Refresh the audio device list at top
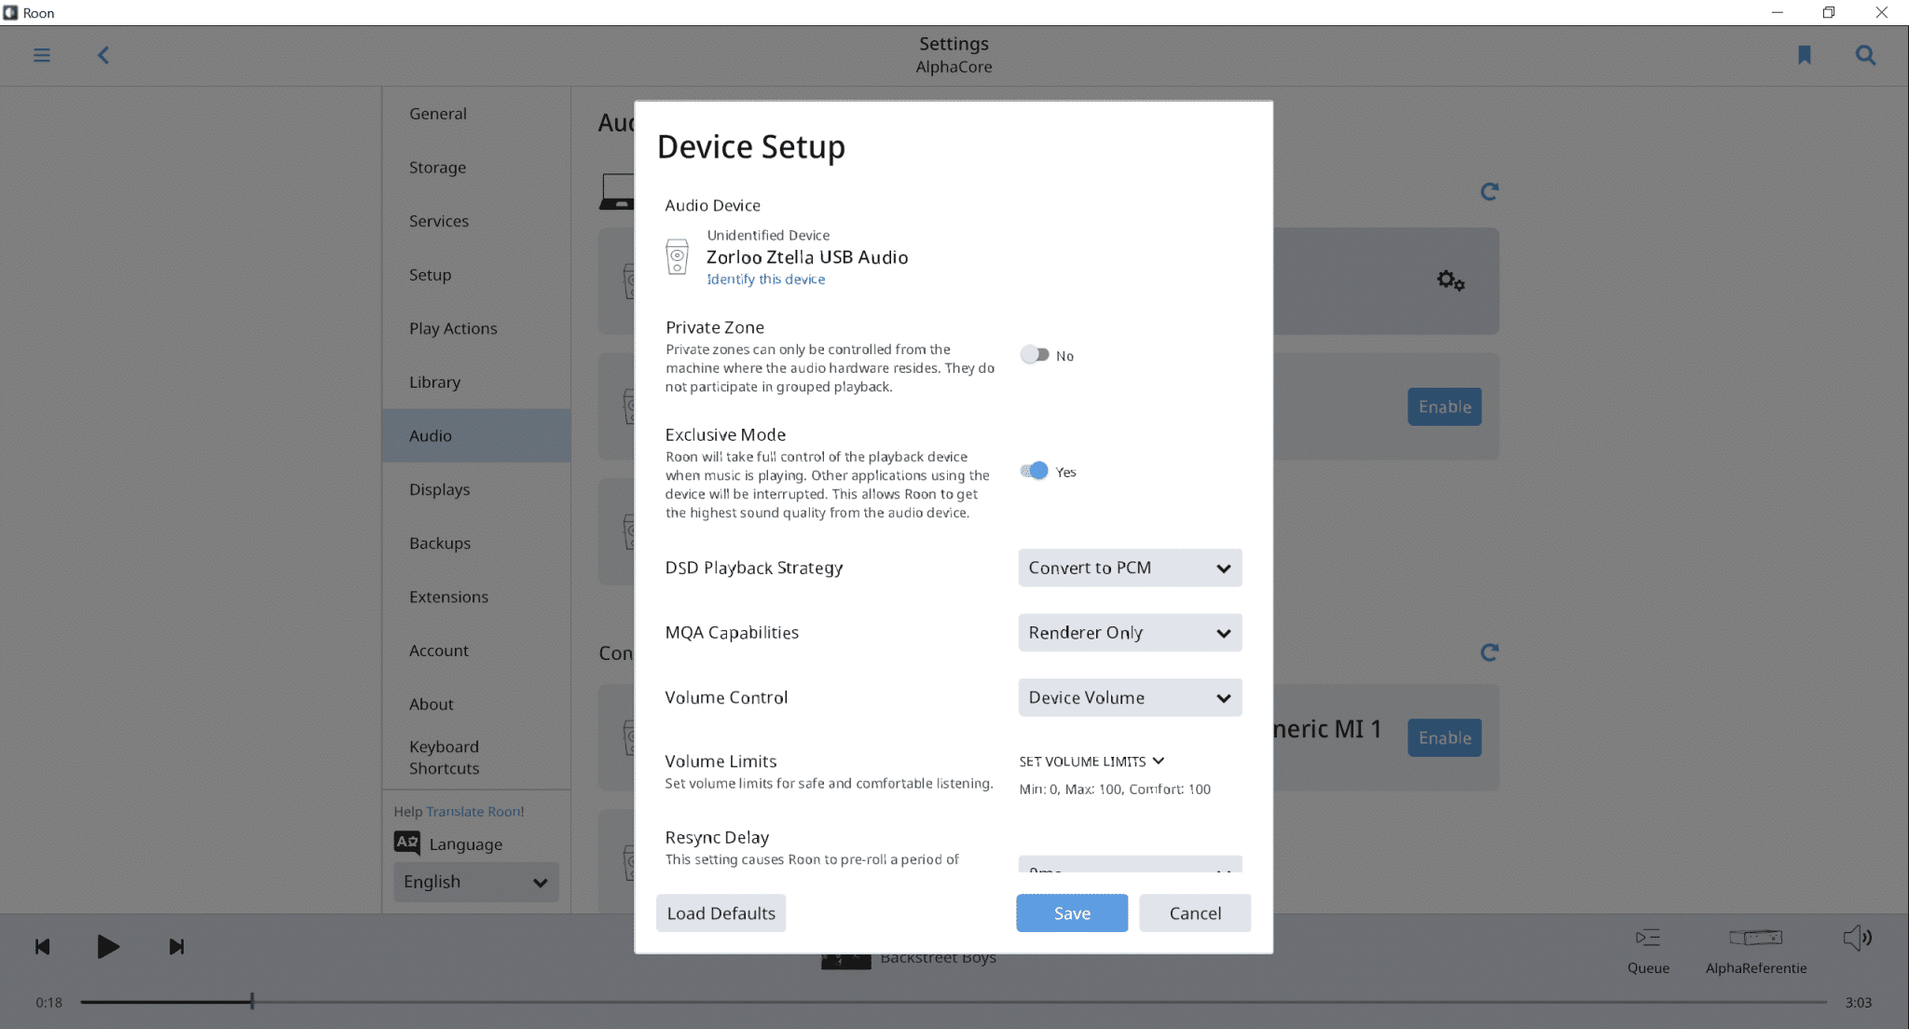1909x1029 pixels. click(x=1490, y=191)
